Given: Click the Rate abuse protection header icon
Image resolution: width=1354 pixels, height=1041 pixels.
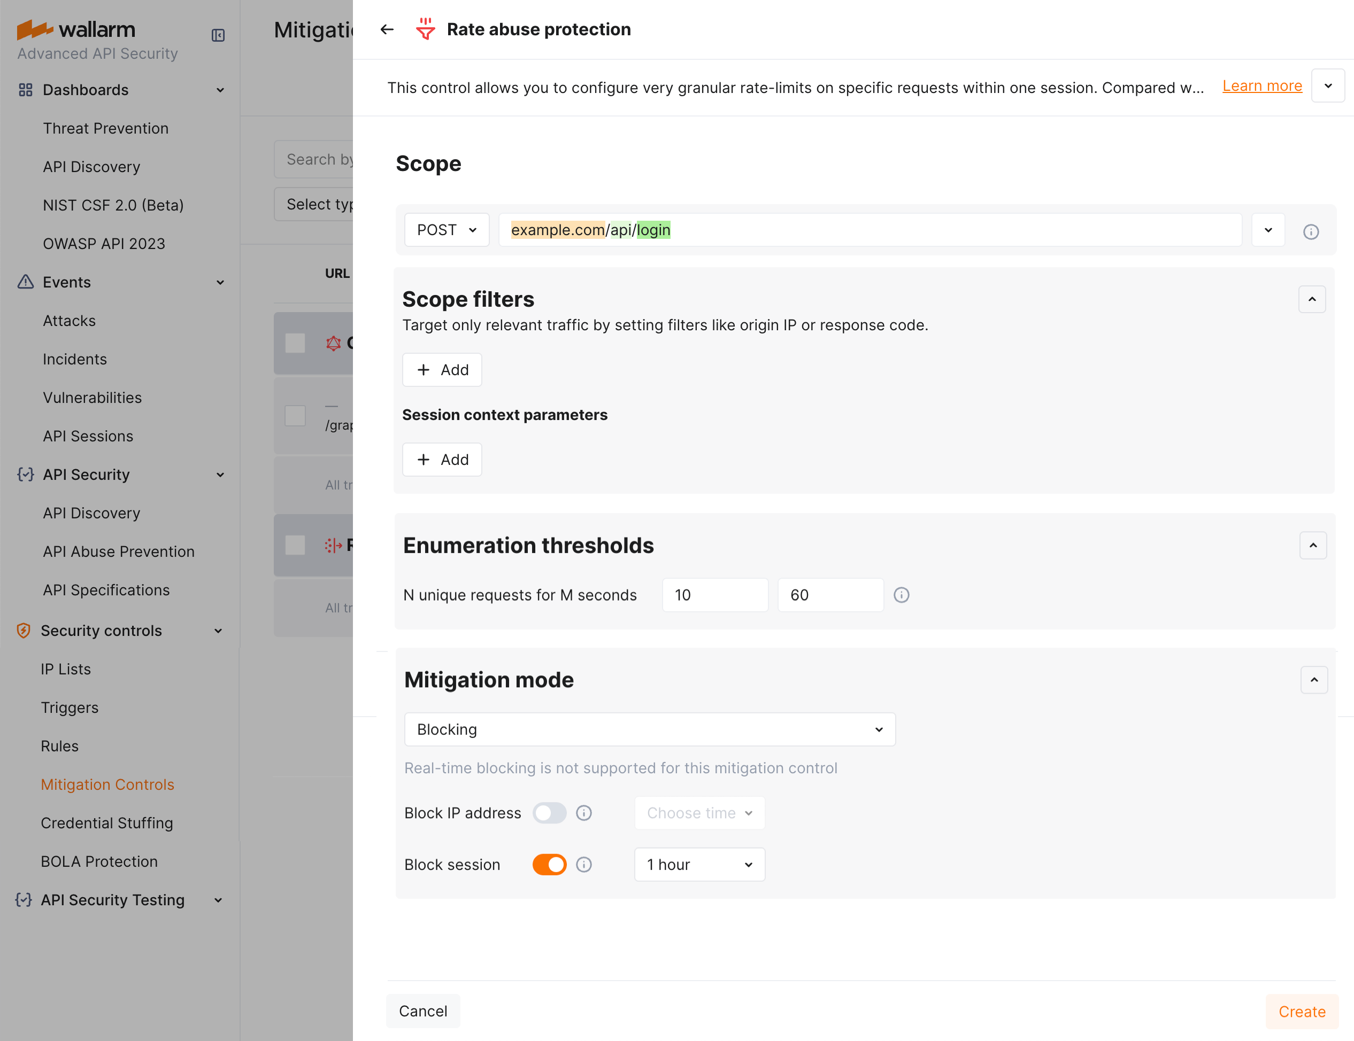Looking at the screenshot, I should (425, 29).
